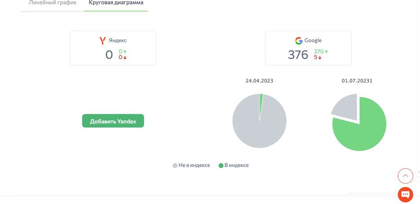Click the 'Добавить Yandex' button
Image resolution: width=420 pixels, height=204 pixels.
coord(113,121)
